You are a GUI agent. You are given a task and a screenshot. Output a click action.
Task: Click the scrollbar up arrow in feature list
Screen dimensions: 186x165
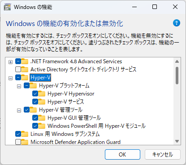click(x=177, y=61)
